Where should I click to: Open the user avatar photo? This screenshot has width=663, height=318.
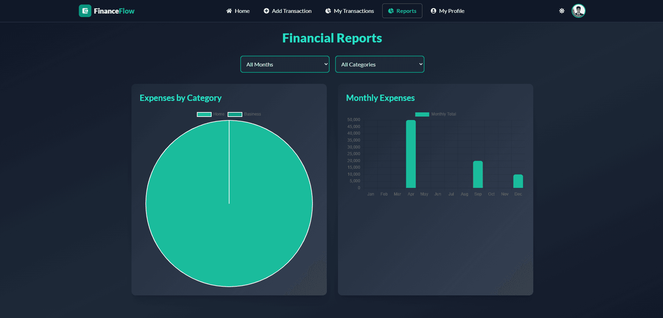[579, 11]
